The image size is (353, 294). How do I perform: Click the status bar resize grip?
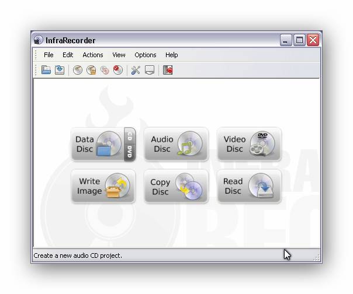316,258
